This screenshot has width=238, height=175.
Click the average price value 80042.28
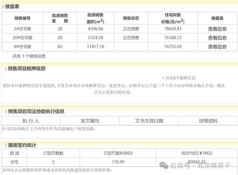pos(197,162)
